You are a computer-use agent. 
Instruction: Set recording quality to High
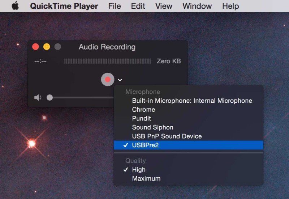click(188, 169)
